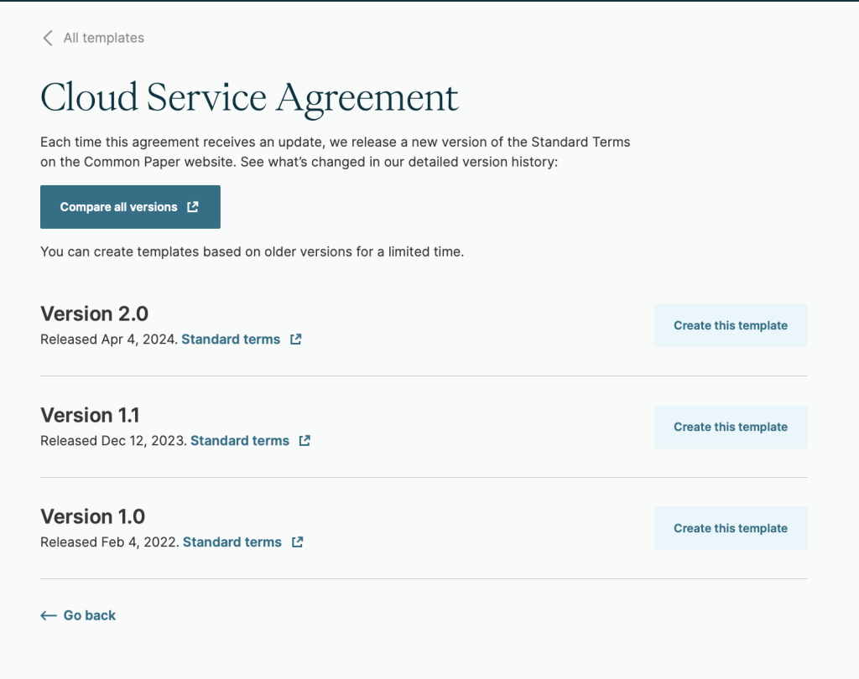The width and height of the screenshot is (859, 679).
Task: Open Standard terms link for Version 2.0
Action: [231, 339]
